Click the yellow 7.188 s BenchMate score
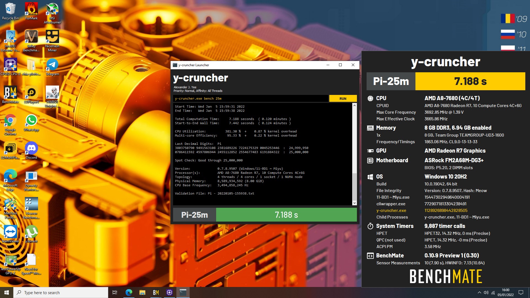Viewport: 530px width, 298px height. tap(470, 81)
